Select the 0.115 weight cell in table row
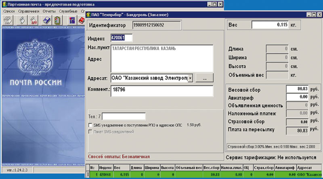Image resolution: width=323 pixels, height=179 pixels. [122, 175]
